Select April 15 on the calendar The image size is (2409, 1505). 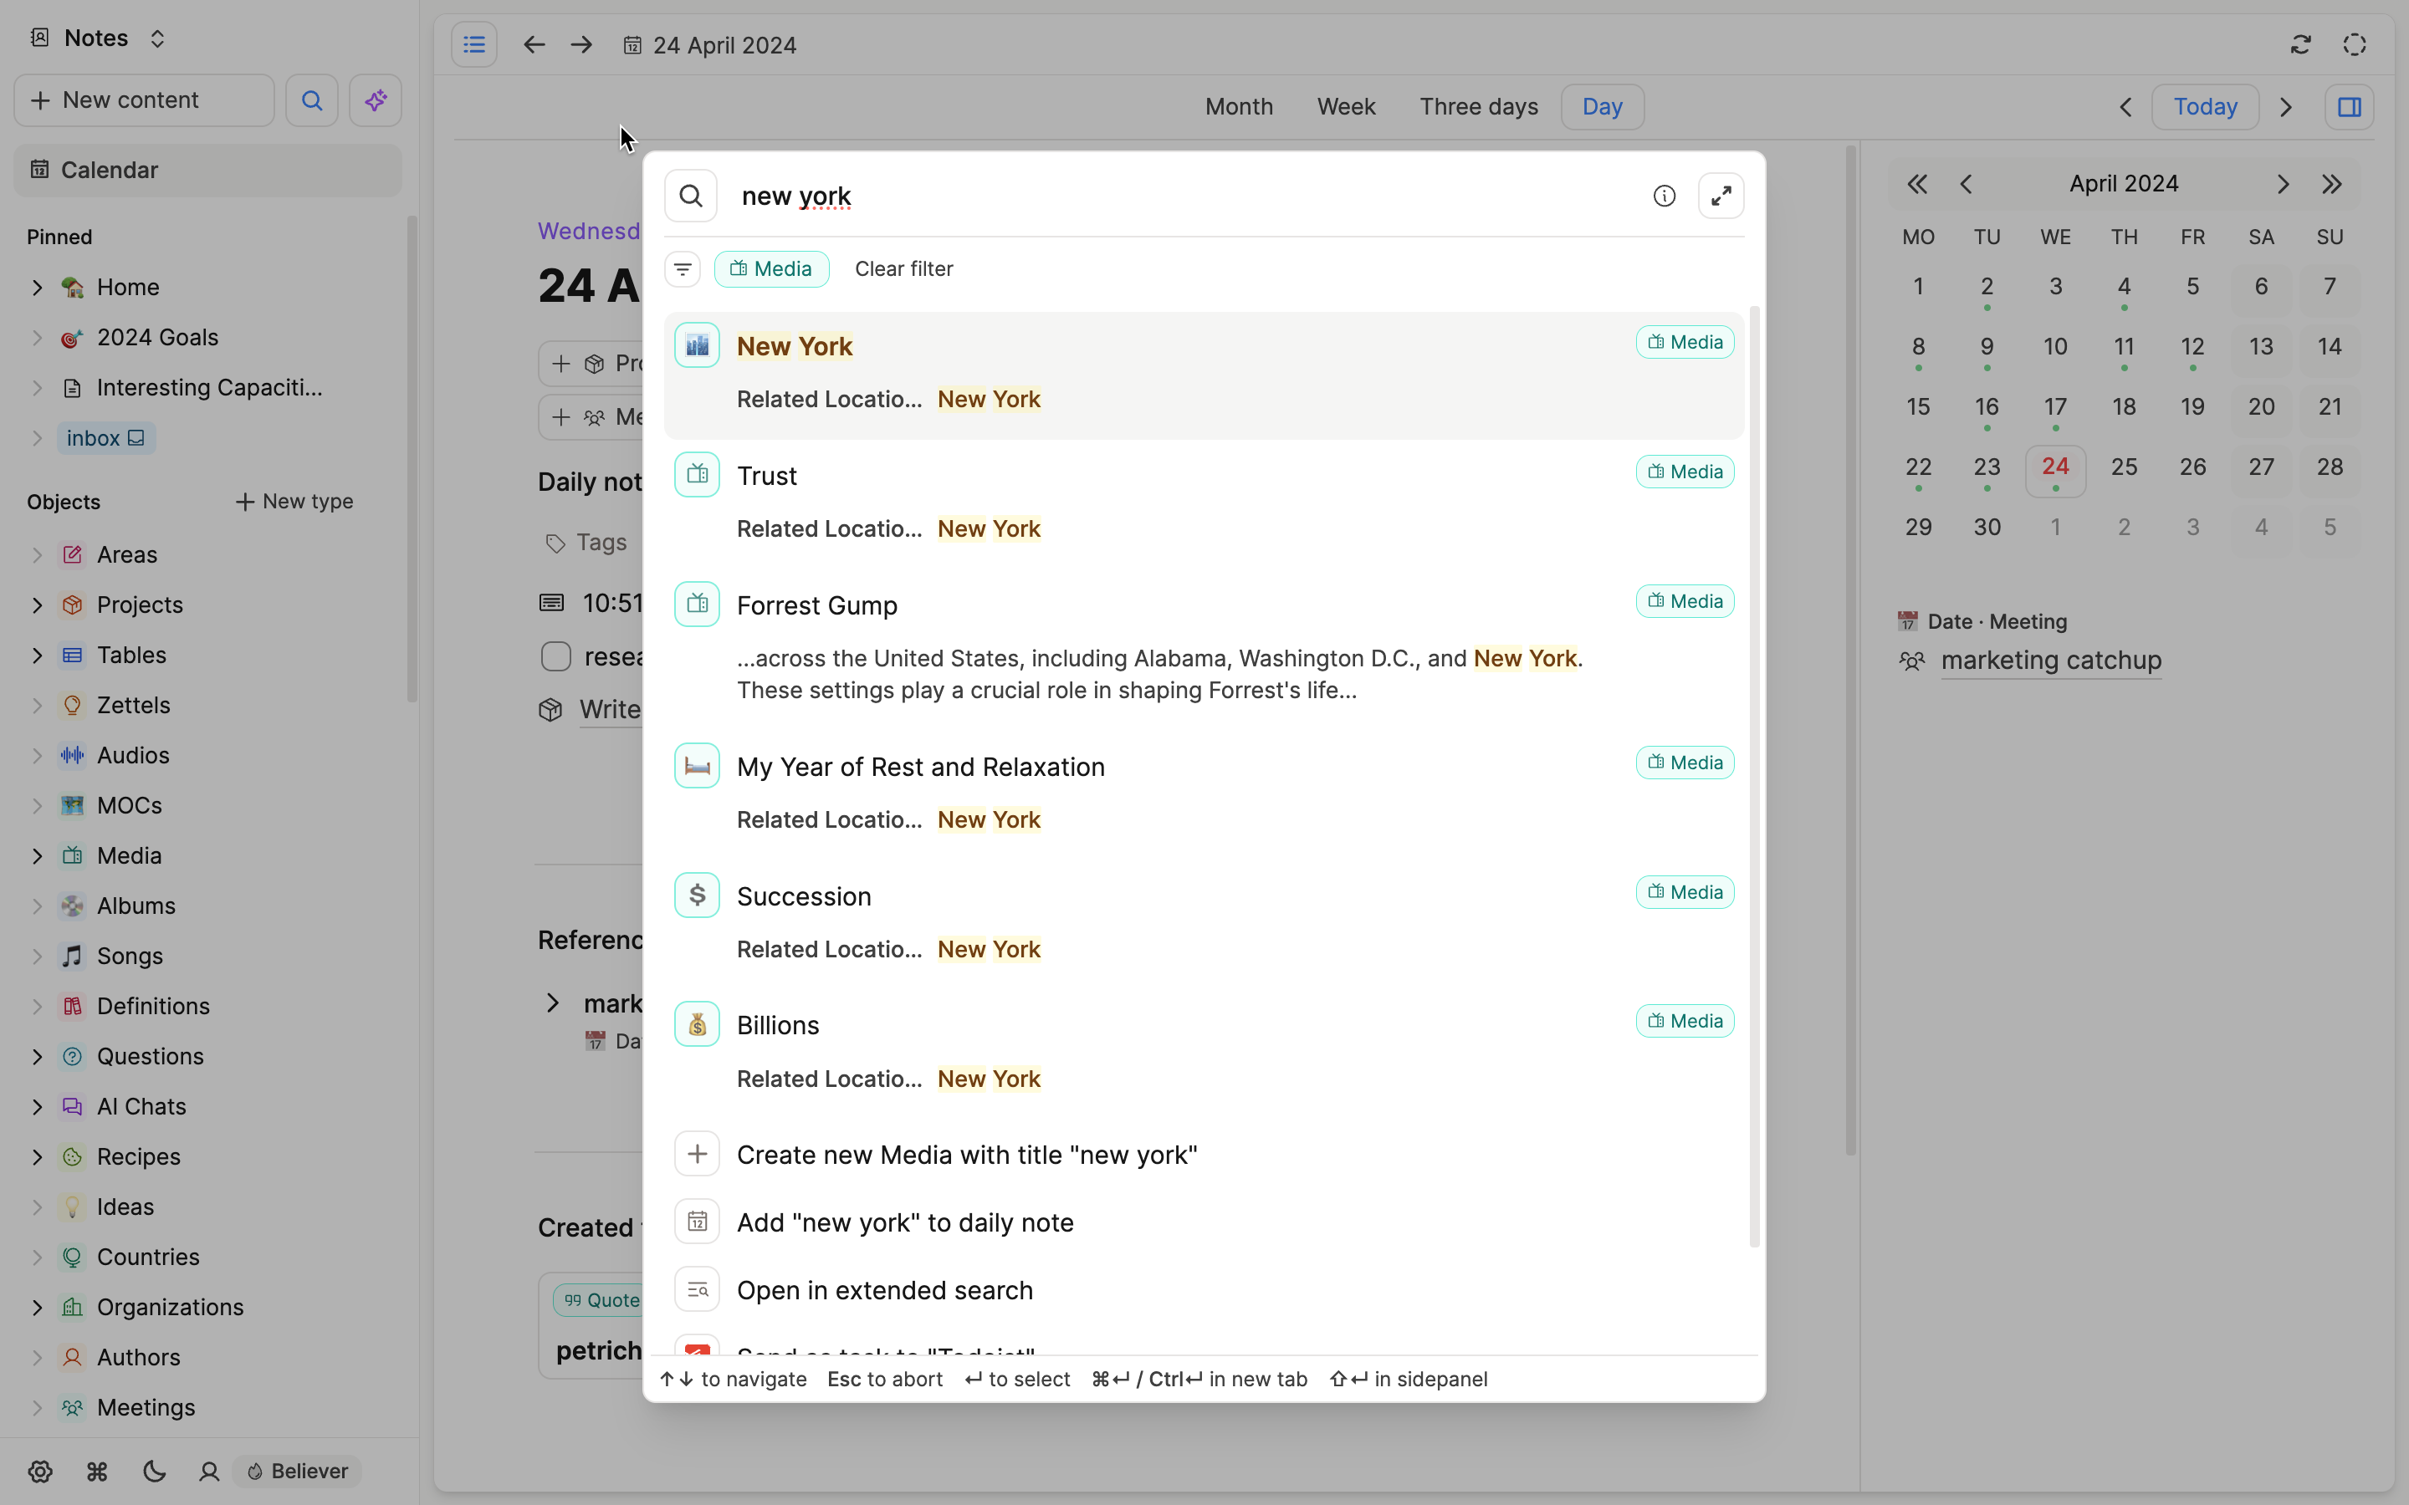click(x=1918, y=406)
